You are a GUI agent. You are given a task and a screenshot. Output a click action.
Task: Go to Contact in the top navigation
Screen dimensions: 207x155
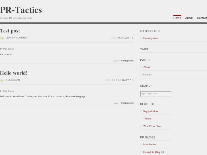(202, 18)
